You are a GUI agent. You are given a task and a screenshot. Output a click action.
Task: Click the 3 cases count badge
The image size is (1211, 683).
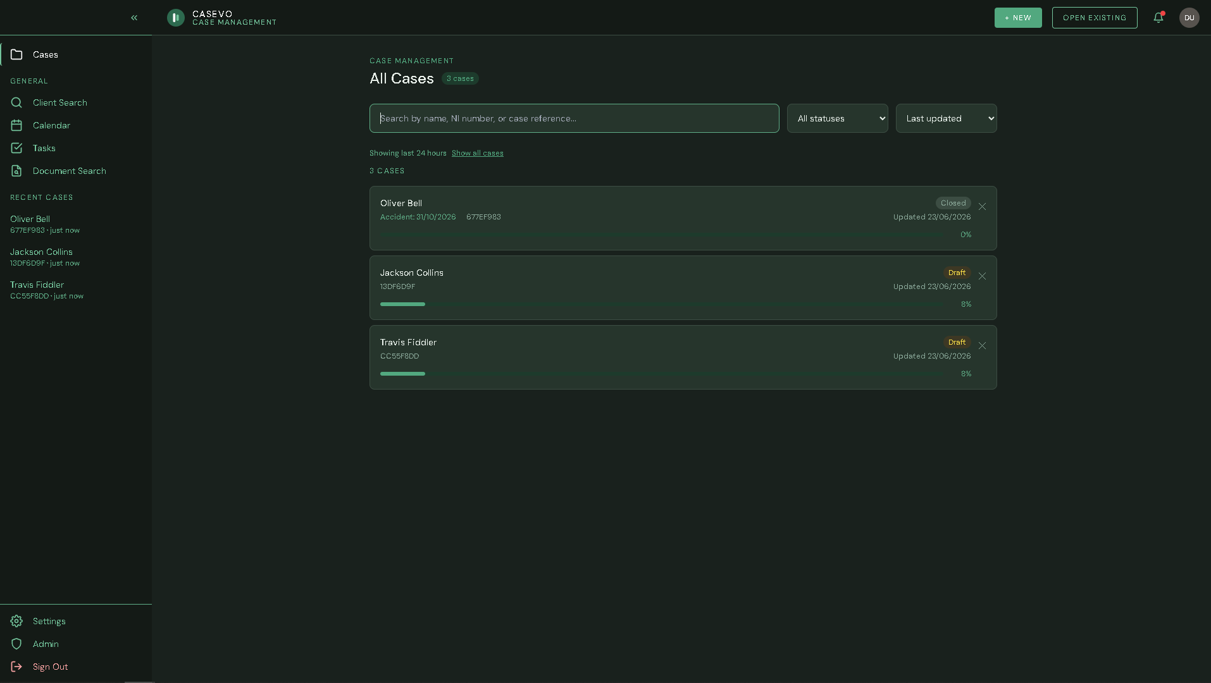460,78
